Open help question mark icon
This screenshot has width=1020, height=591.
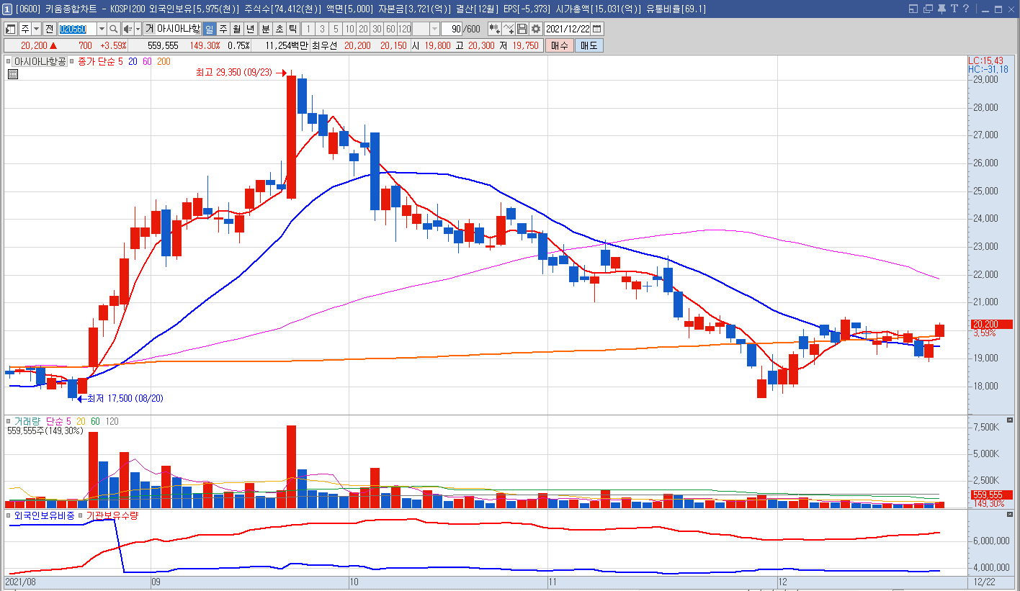pos(967,9)
